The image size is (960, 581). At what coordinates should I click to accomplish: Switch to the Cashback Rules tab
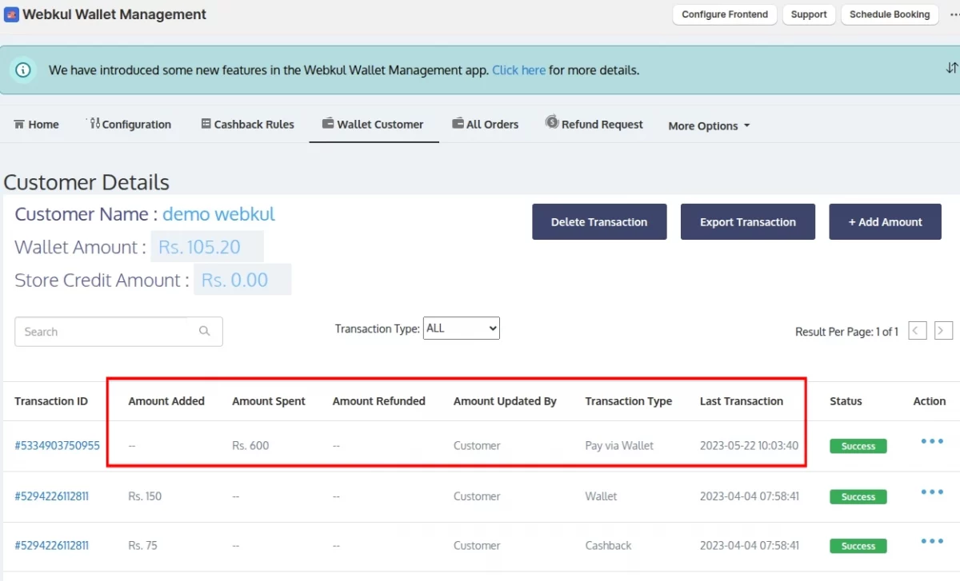click(x=247, y=125)
